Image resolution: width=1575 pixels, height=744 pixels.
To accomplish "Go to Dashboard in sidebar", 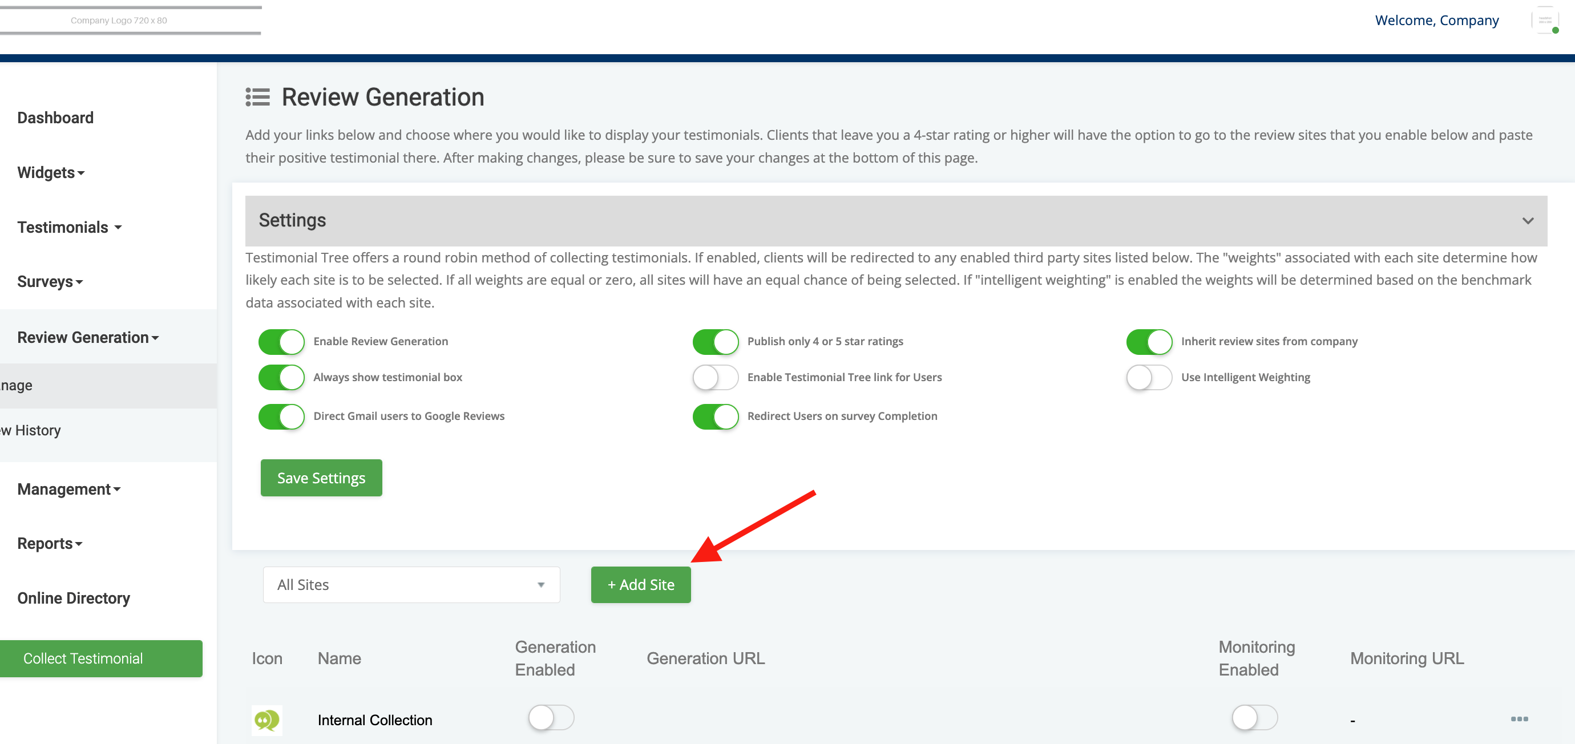I will pyautogui.click(x=55, y=118).
